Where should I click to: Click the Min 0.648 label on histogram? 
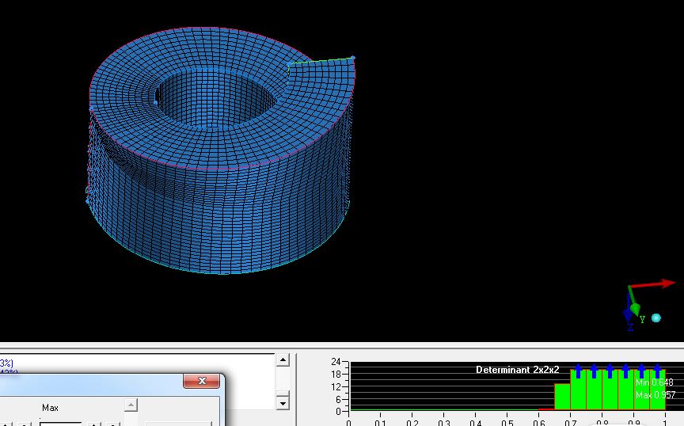pos(654,382)
